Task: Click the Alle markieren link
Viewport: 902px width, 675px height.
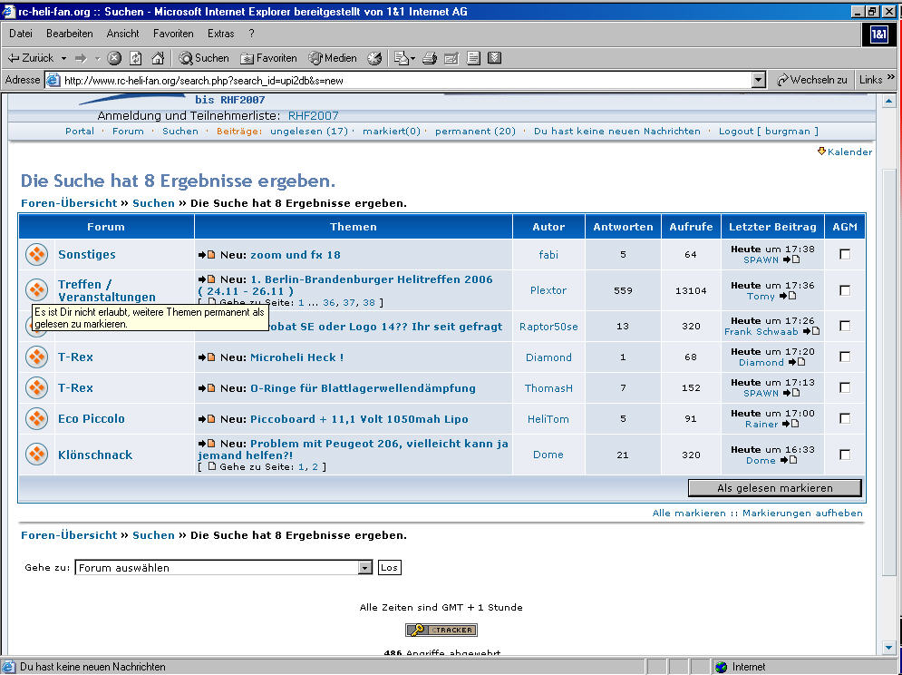Action: [x=689, y=513]
